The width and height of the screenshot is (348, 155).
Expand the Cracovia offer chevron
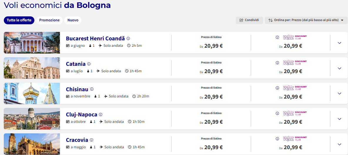coord(339,144)
